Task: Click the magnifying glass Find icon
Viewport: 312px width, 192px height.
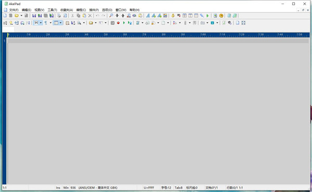Action: [111, 16]
